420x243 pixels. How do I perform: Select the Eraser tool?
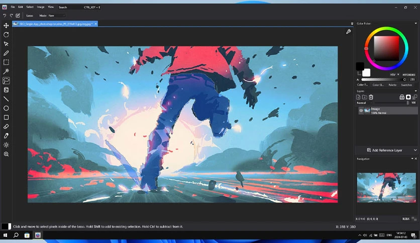6,127
